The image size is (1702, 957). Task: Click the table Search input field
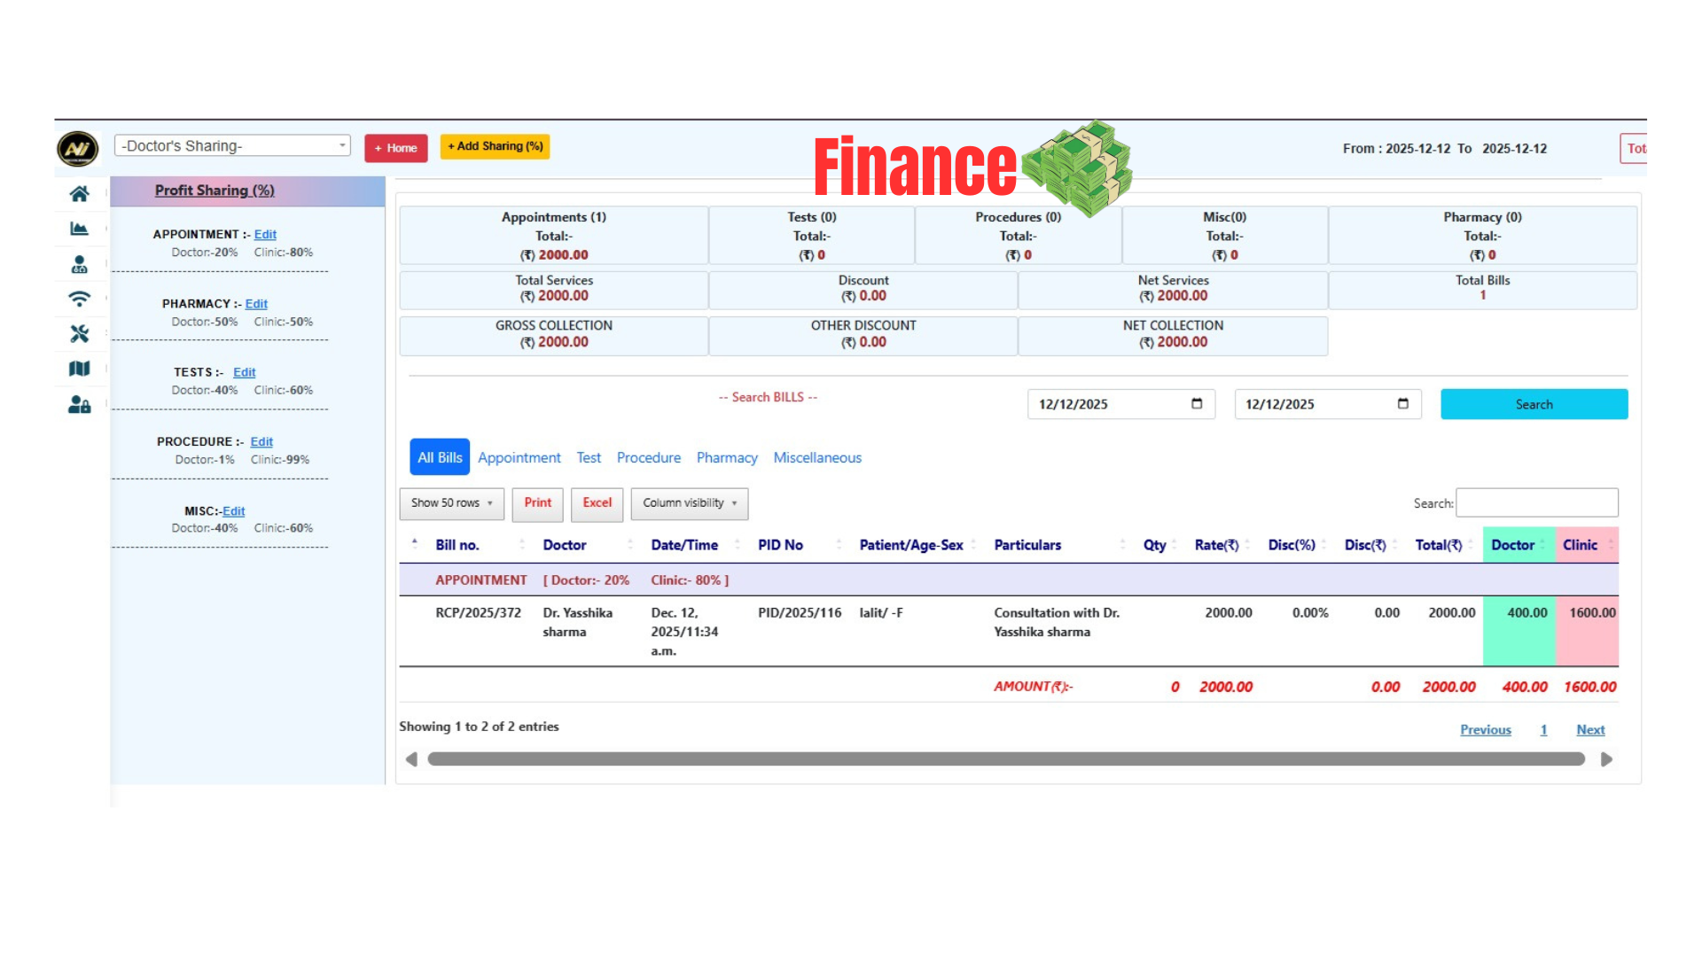pyautogui.click(x=1536, y=503)
